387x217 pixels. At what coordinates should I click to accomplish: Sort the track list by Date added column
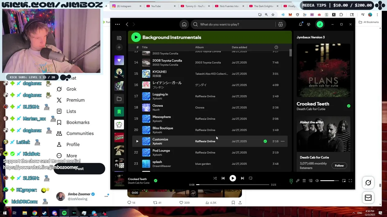(239, 47)
